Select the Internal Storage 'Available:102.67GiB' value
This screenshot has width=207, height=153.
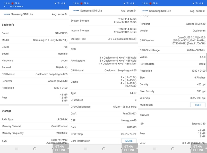(x=125, y=32)
